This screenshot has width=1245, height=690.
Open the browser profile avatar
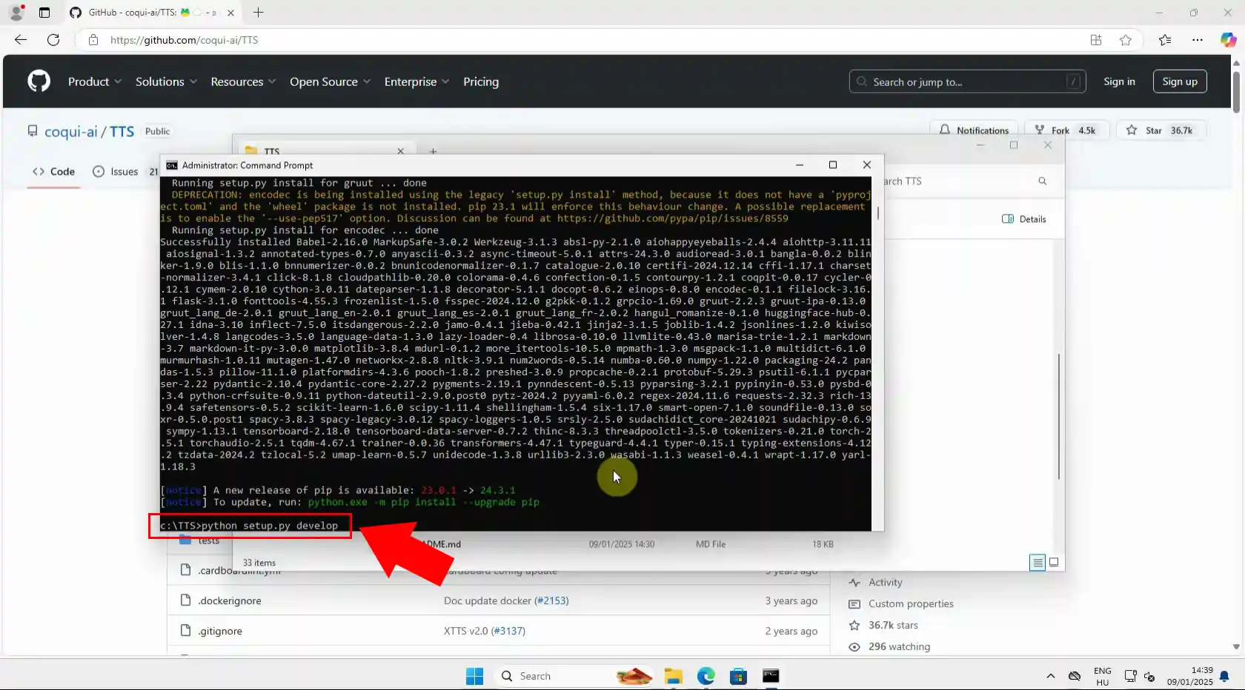[16, 13]
